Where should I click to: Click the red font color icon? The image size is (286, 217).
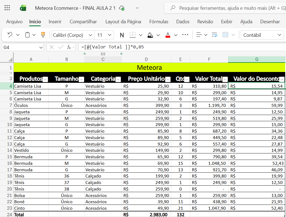[x=168, y=35]
